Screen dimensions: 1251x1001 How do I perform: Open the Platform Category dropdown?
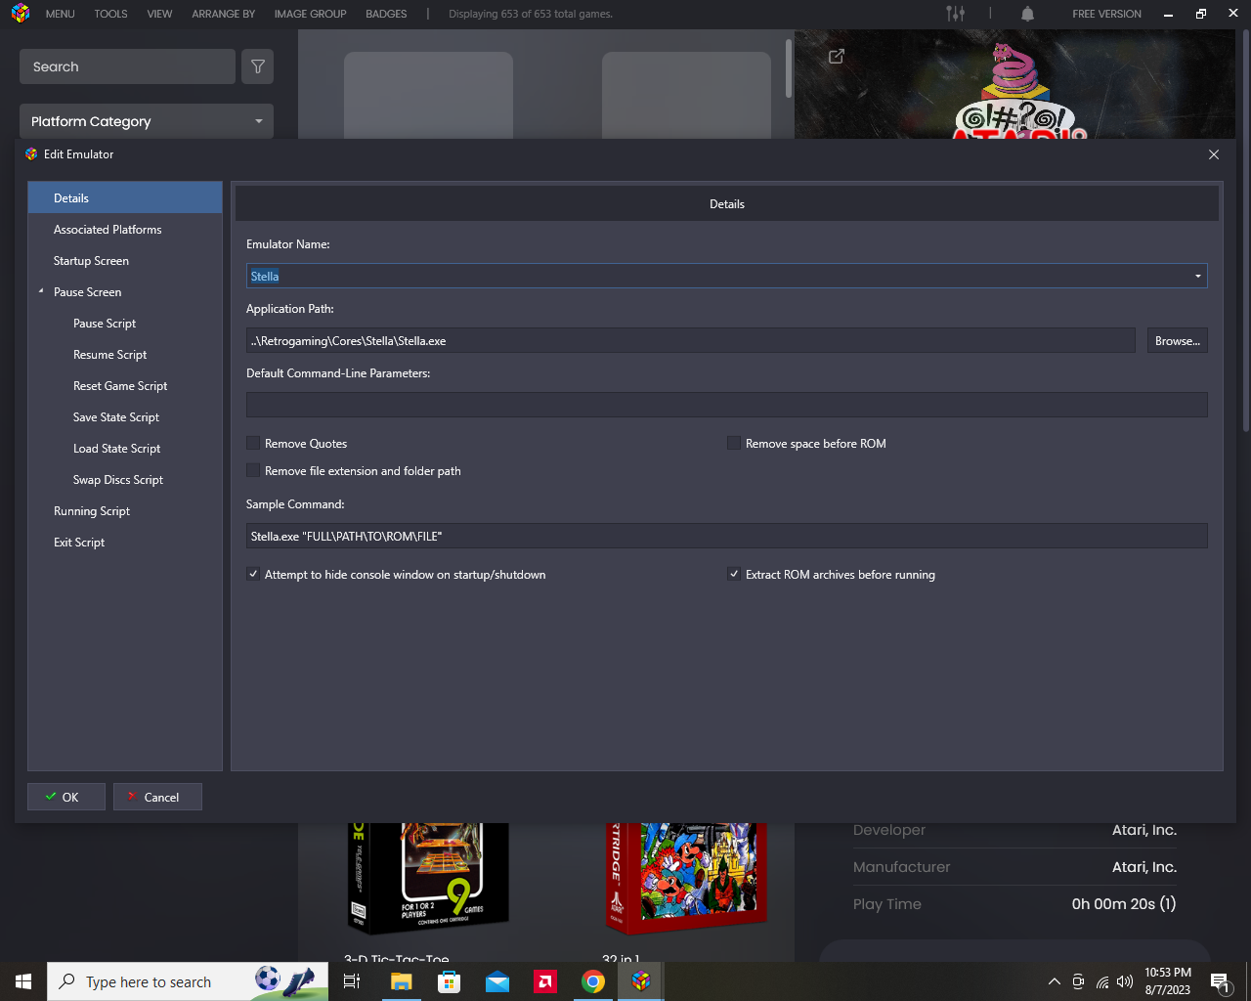coord(147,121)
